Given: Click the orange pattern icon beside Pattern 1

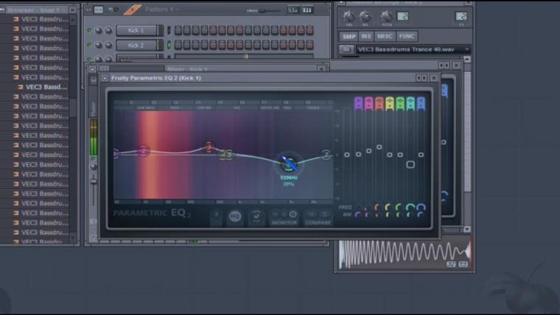Looking at the screenshot, I should click(132, 10).
